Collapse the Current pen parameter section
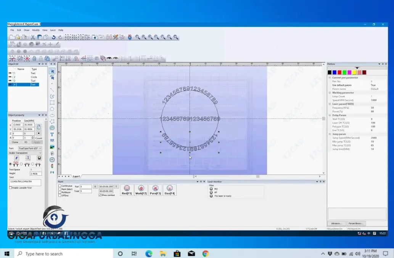The height and width of the screenshot is (258, 394). coord(330,78)
